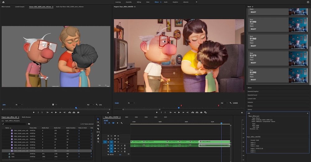Open Source monitor playback resolution Full dropdown
Image resolution: width=311 pixels, height=162 pixels.
(90, 105)
